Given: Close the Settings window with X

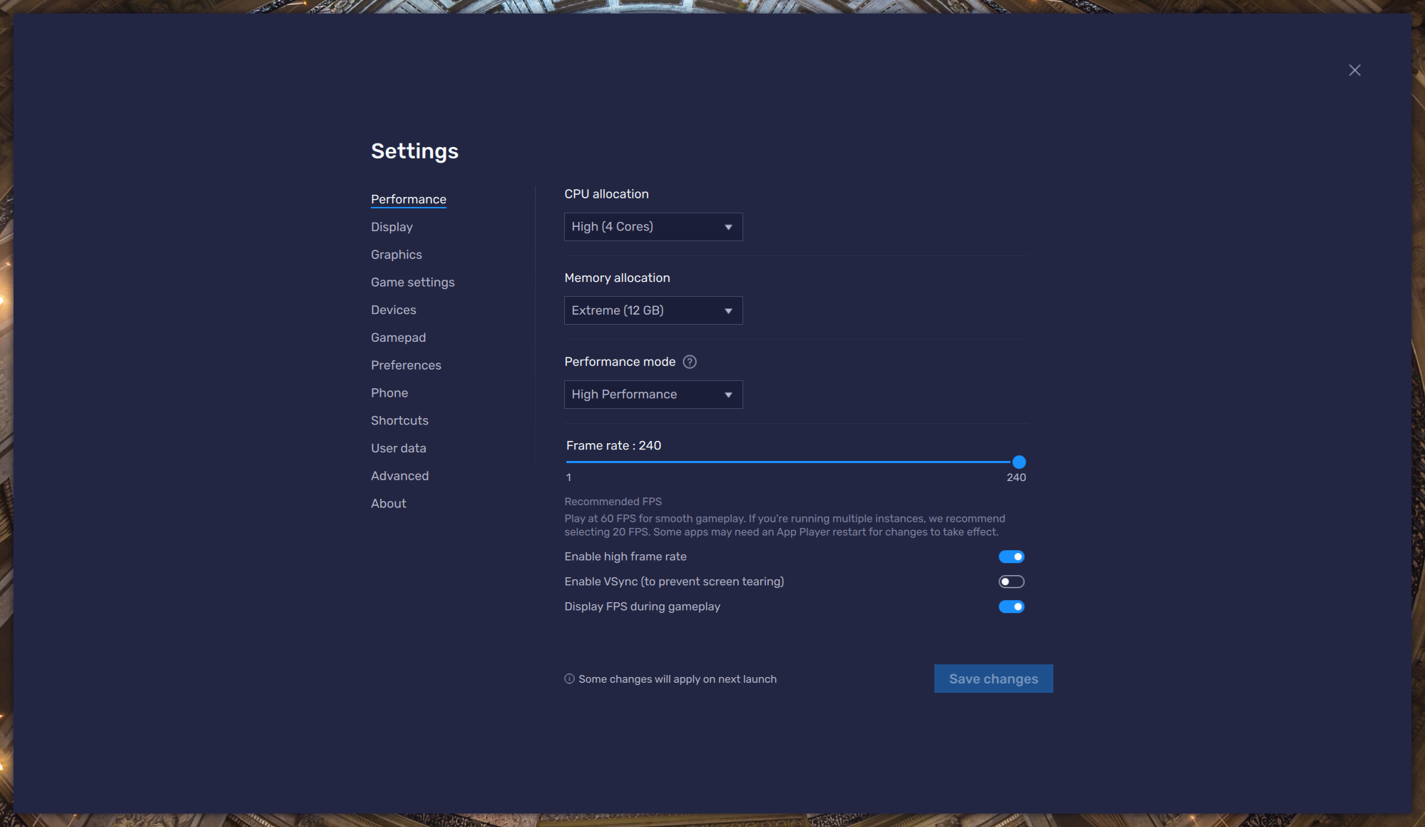Looking at the screenshot, I should (x=1354, y=70).
